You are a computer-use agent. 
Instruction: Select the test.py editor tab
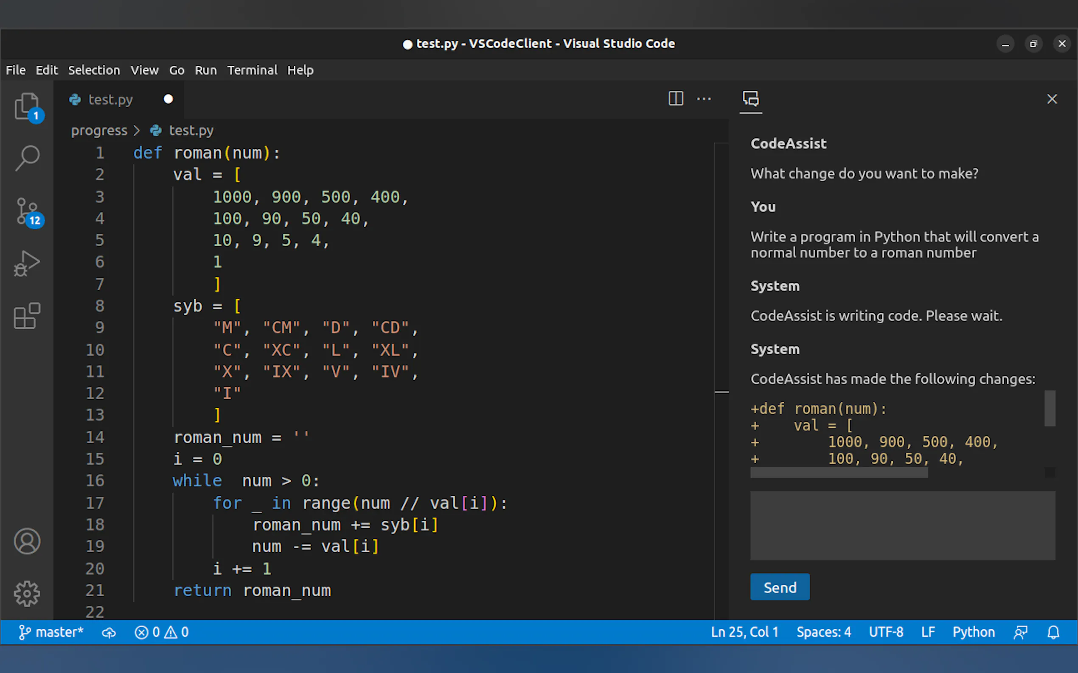tap(110, 99)
